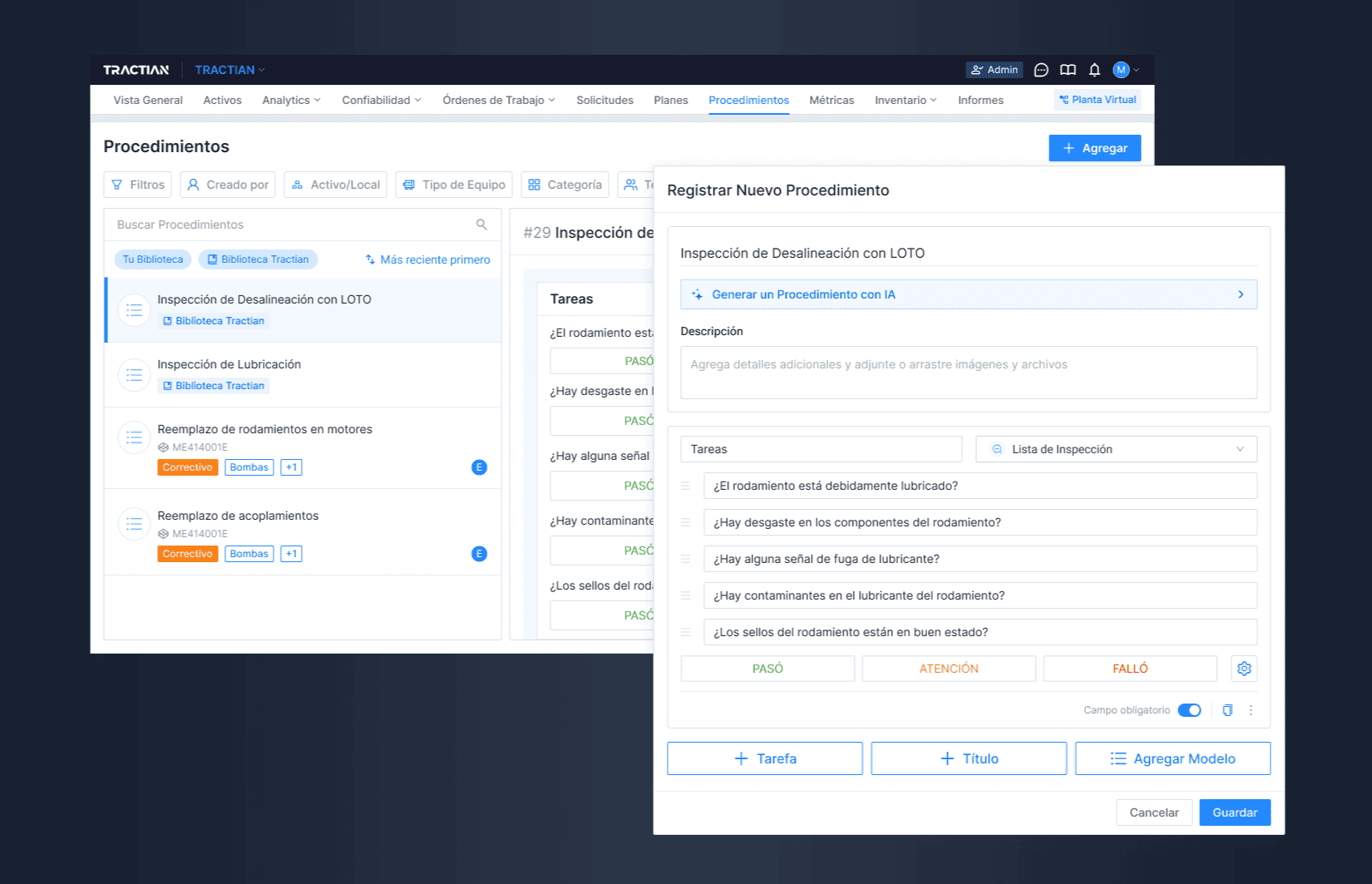The image size is (1372, 884).
Task: Toggle the Tu Biblioteca filter chip
Action: point(152,259)
